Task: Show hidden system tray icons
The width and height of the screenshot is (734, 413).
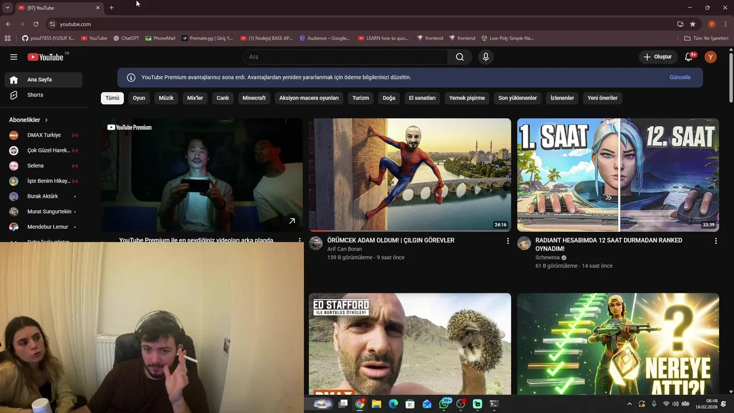Action: 629,404
